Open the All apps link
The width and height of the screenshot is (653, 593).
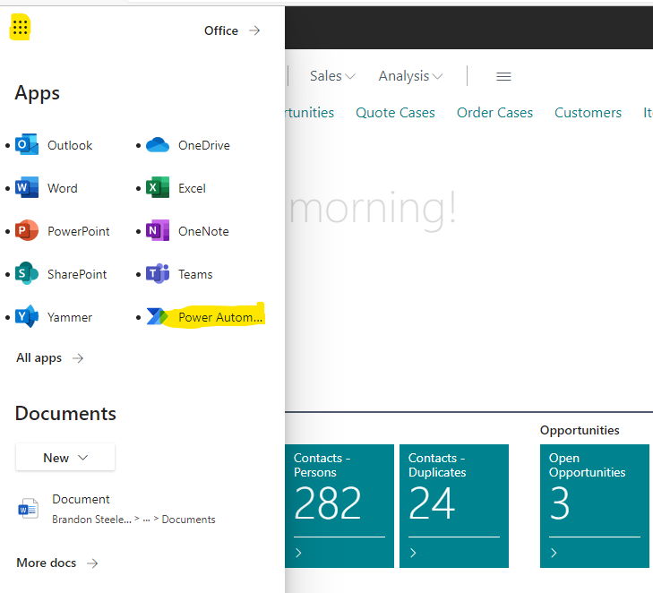pos(39,358)
